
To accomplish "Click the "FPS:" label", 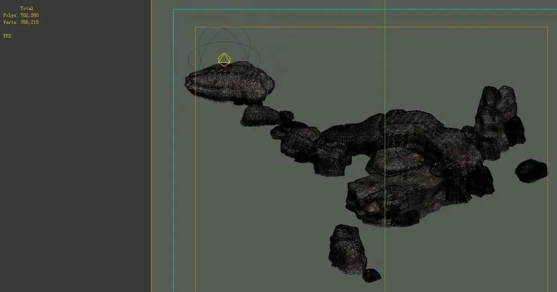I will click(8, 36).
